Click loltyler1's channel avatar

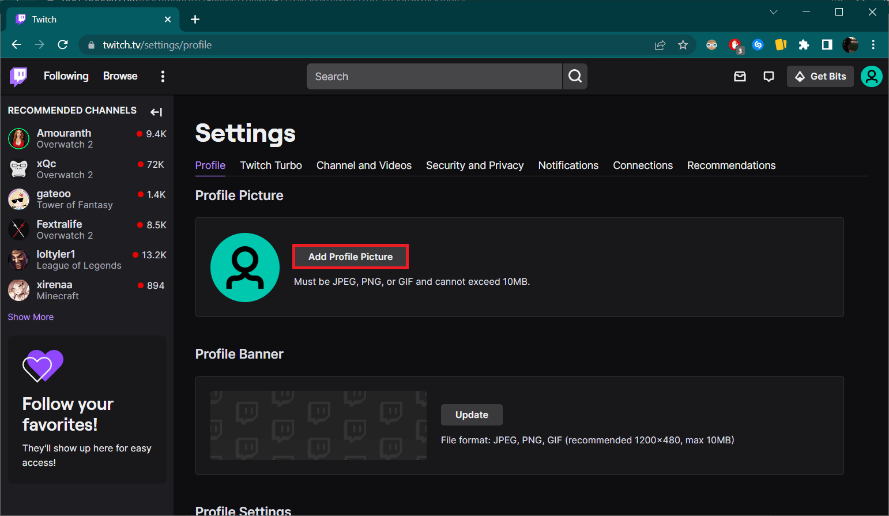(18, 259)
